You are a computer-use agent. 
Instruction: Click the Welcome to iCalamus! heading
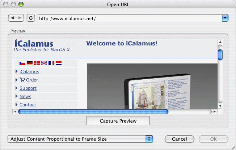coord(122,43)
